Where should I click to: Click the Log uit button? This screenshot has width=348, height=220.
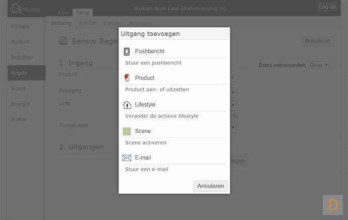click(x=328, y=7)
